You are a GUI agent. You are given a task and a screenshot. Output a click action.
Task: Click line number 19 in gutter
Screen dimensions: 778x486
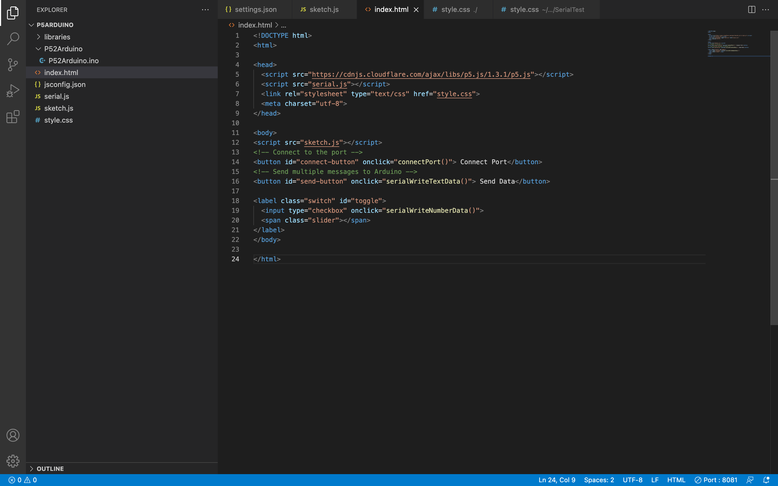tap(235, 210)
